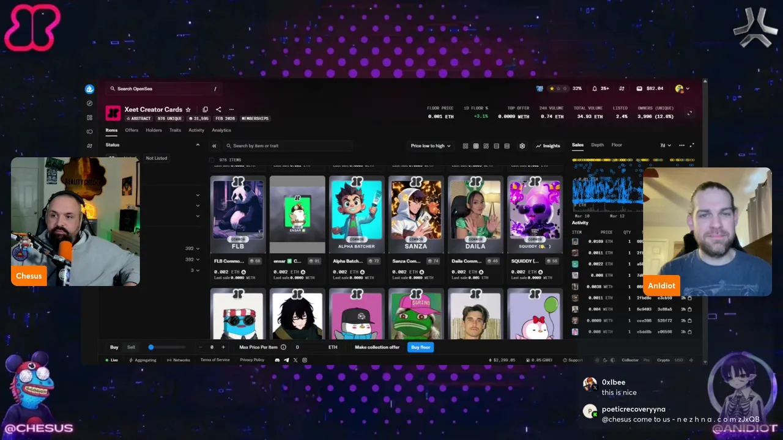
Task: Open the Depth chart tab
Action: pyautogui.click(x=597, y=145)
